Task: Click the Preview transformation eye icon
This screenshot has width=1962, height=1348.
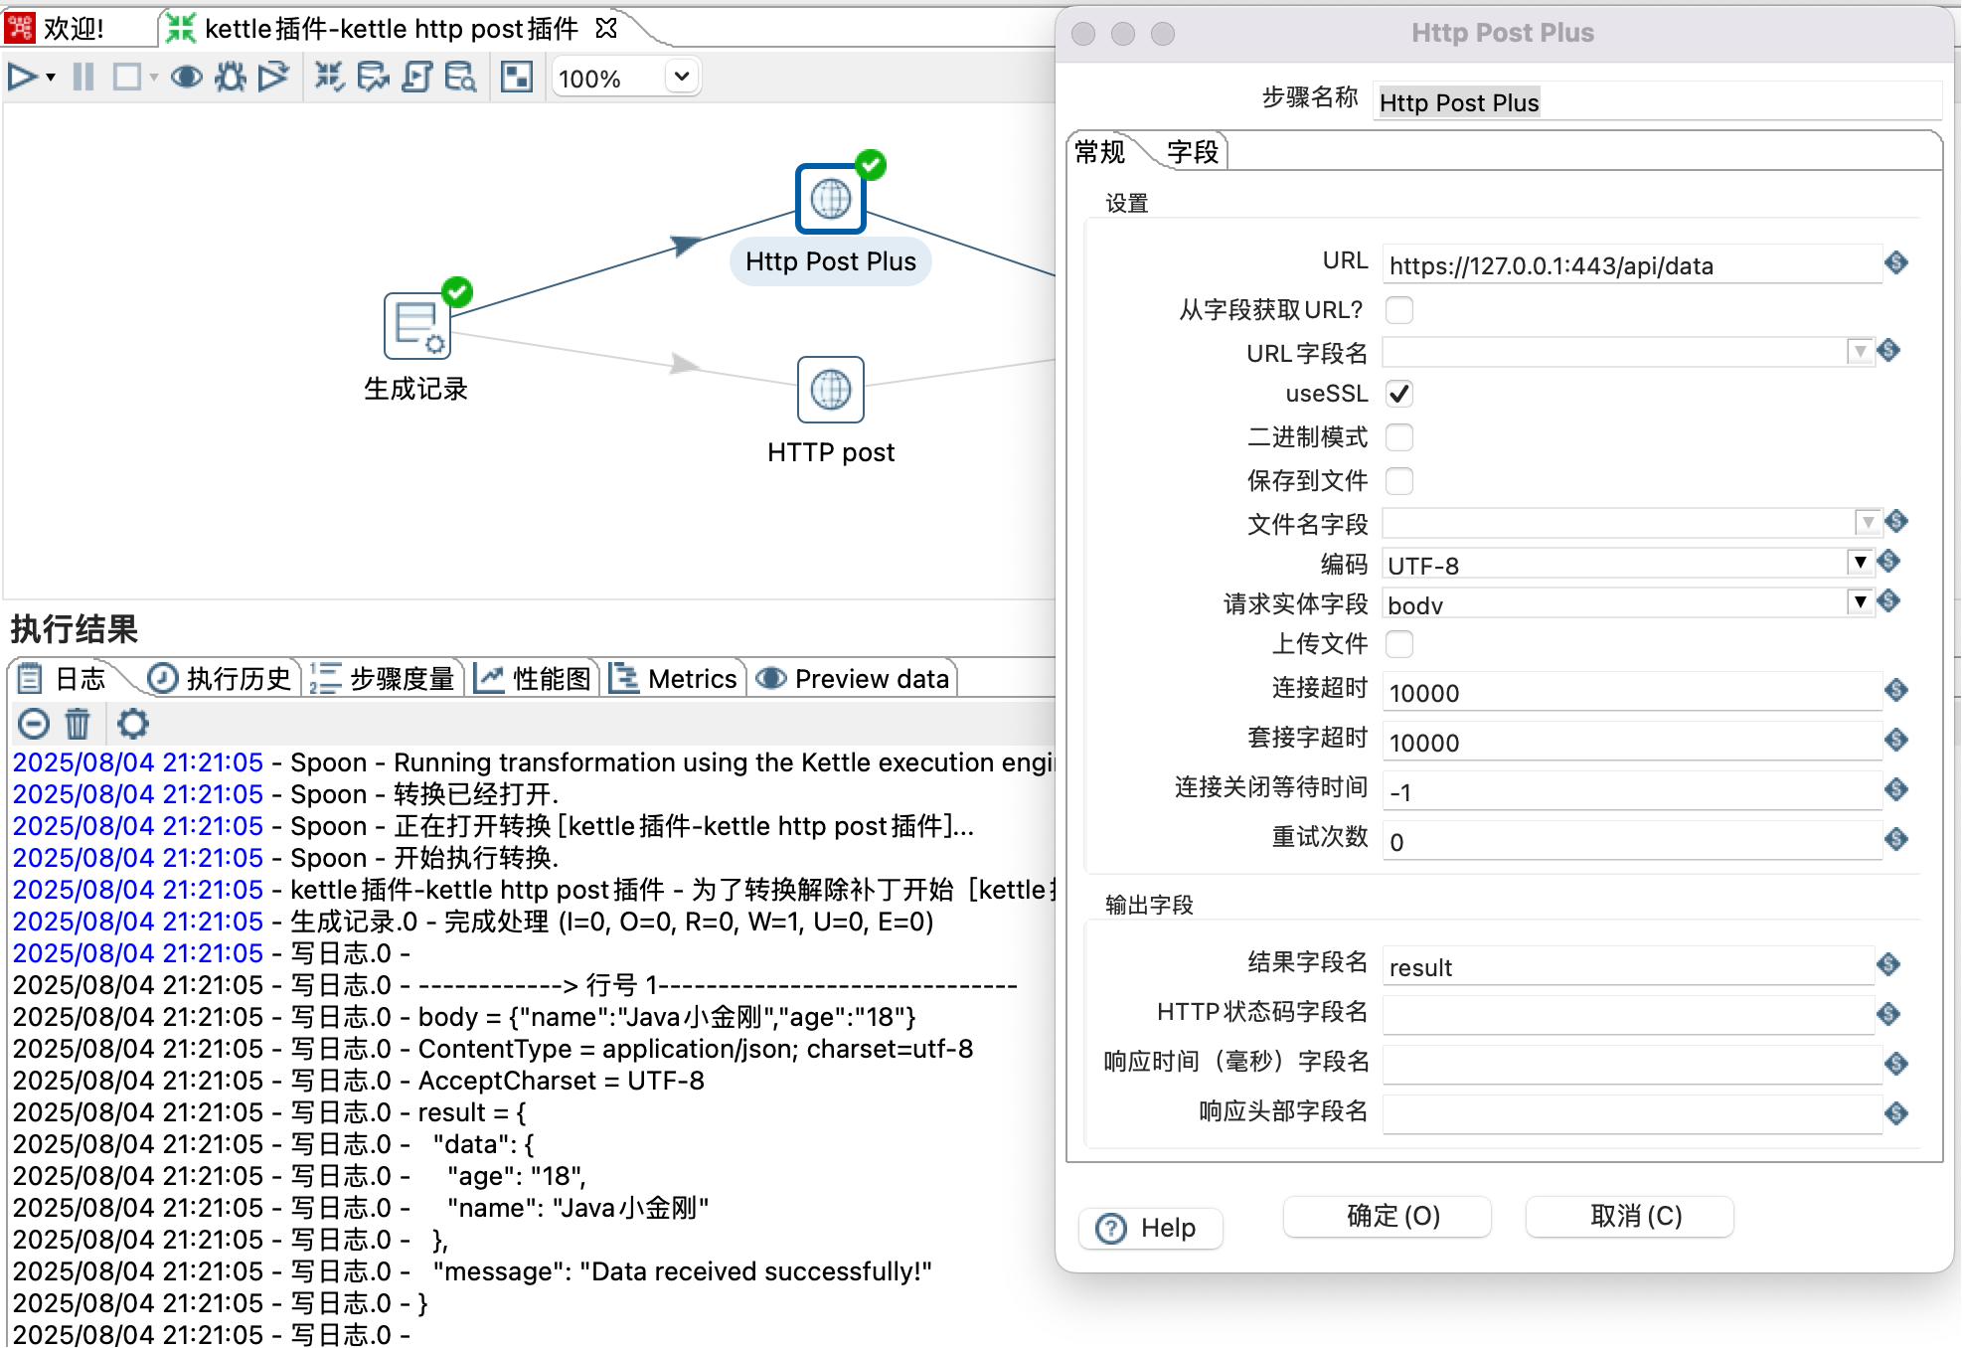Action: [186, 77]
